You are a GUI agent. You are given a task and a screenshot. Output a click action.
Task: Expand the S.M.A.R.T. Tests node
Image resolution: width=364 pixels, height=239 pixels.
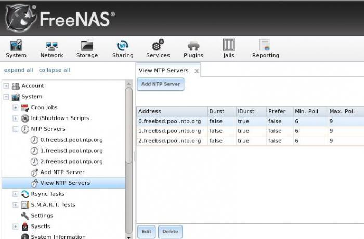[15, 205]
